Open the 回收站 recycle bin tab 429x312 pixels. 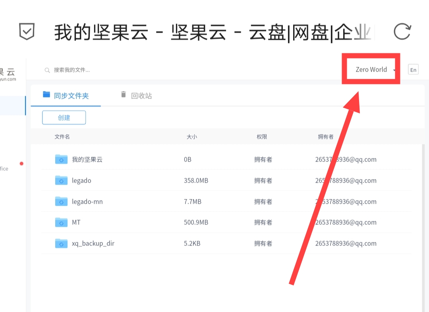(x=136, y=96)
